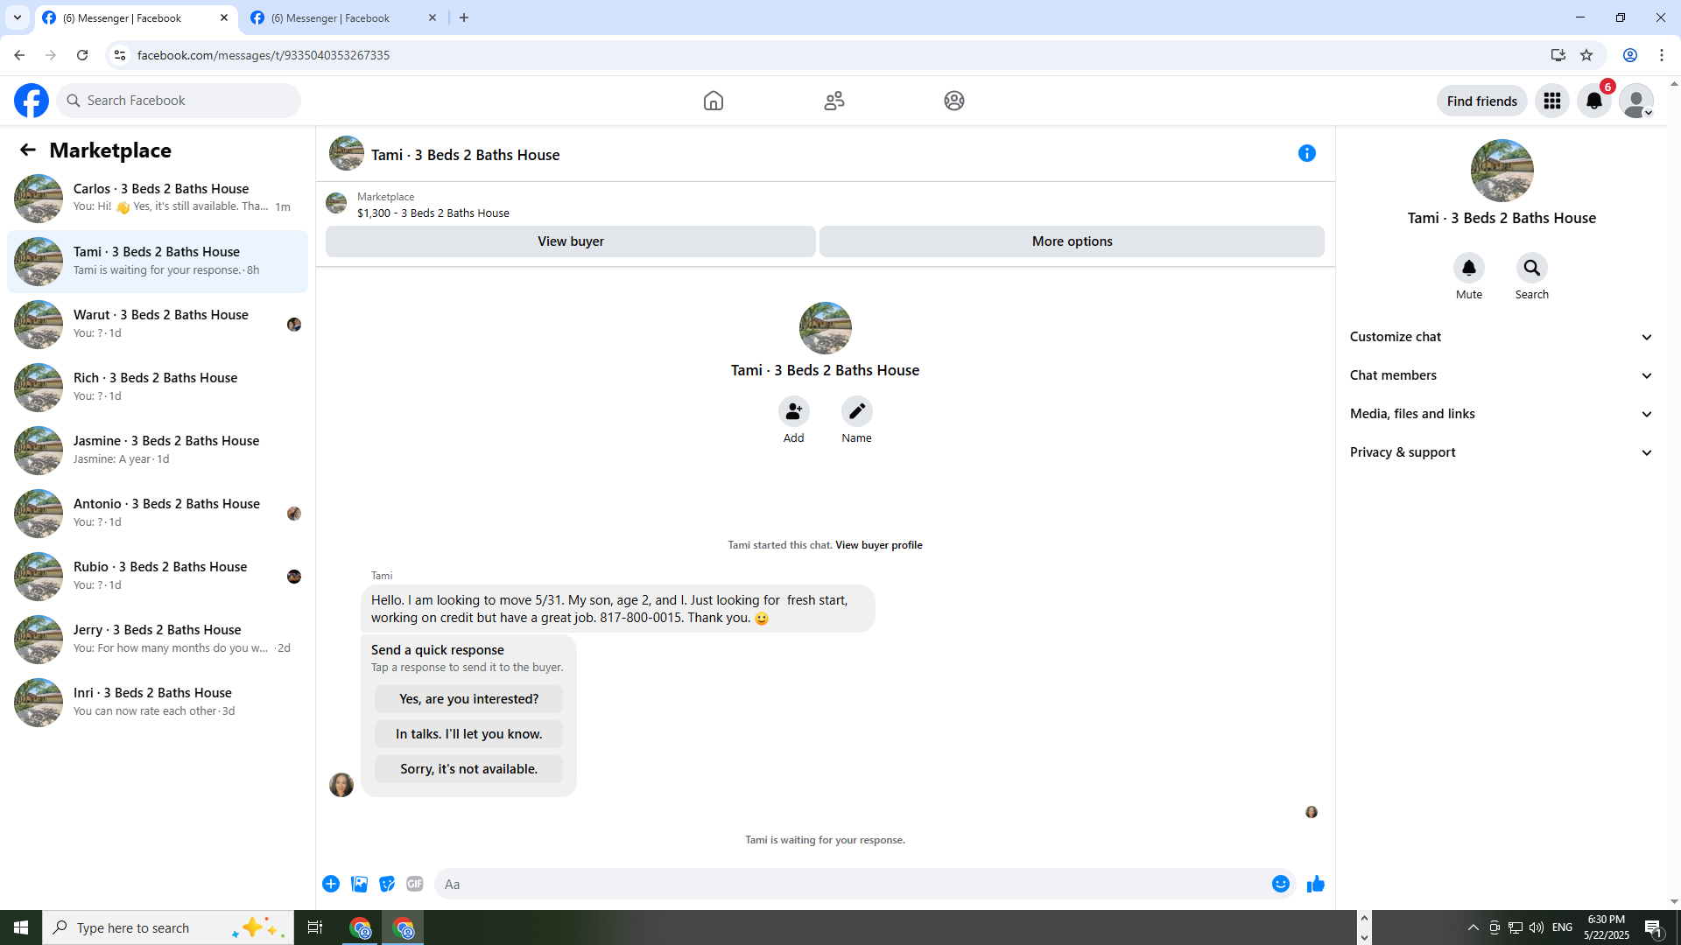This screenshot has width=1681, height=945.
Task: Expand the Customize chat section
Action: 1502,337
